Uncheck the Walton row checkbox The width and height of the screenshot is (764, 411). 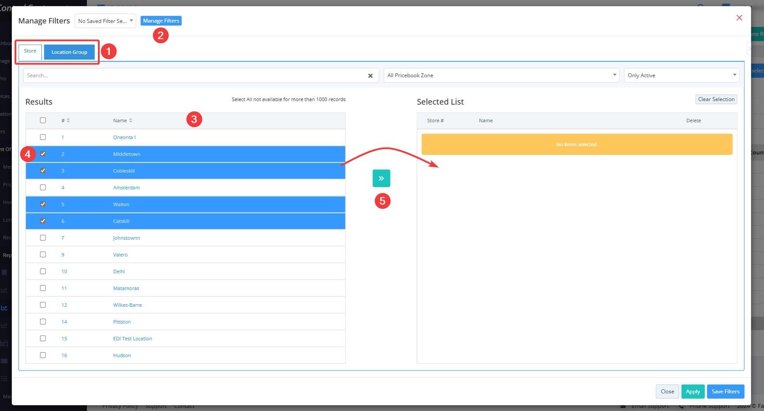pos(43,204)
